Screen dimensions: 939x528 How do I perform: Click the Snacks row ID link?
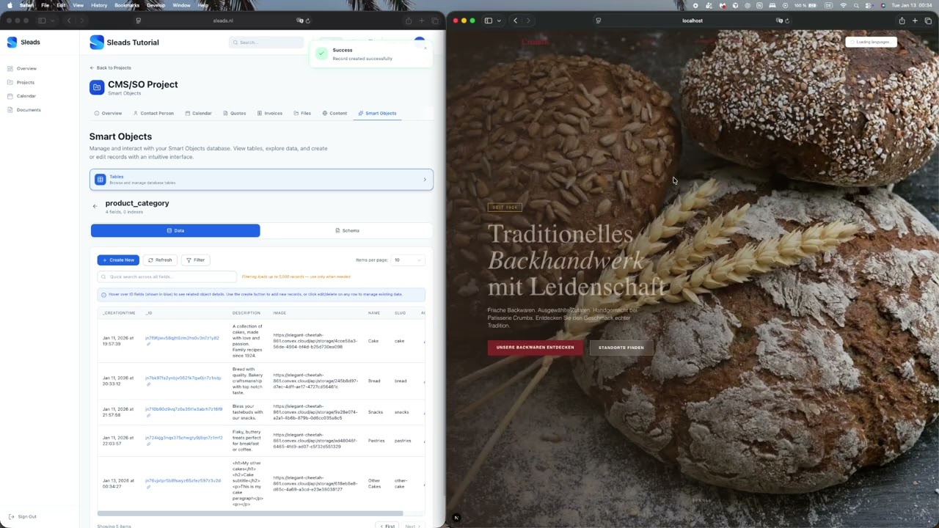click(x=183, y=409)
